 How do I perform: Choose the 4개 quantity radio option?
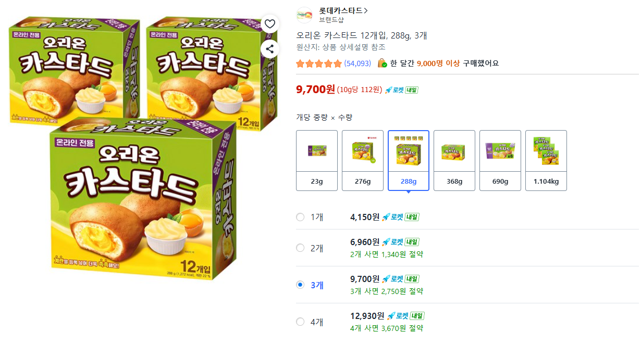(x=300, y=322)
